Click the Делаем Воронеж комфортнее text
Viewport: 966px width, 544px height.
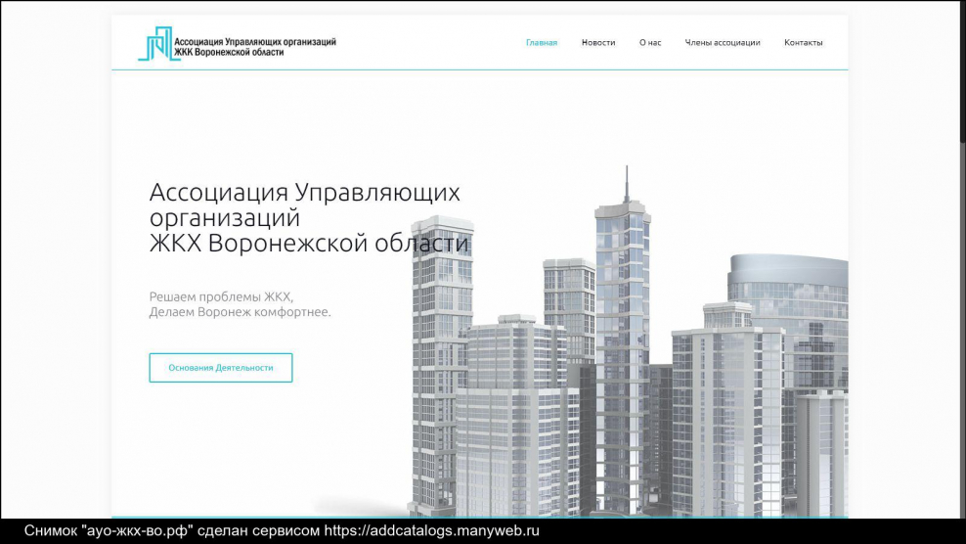[240, 312]
